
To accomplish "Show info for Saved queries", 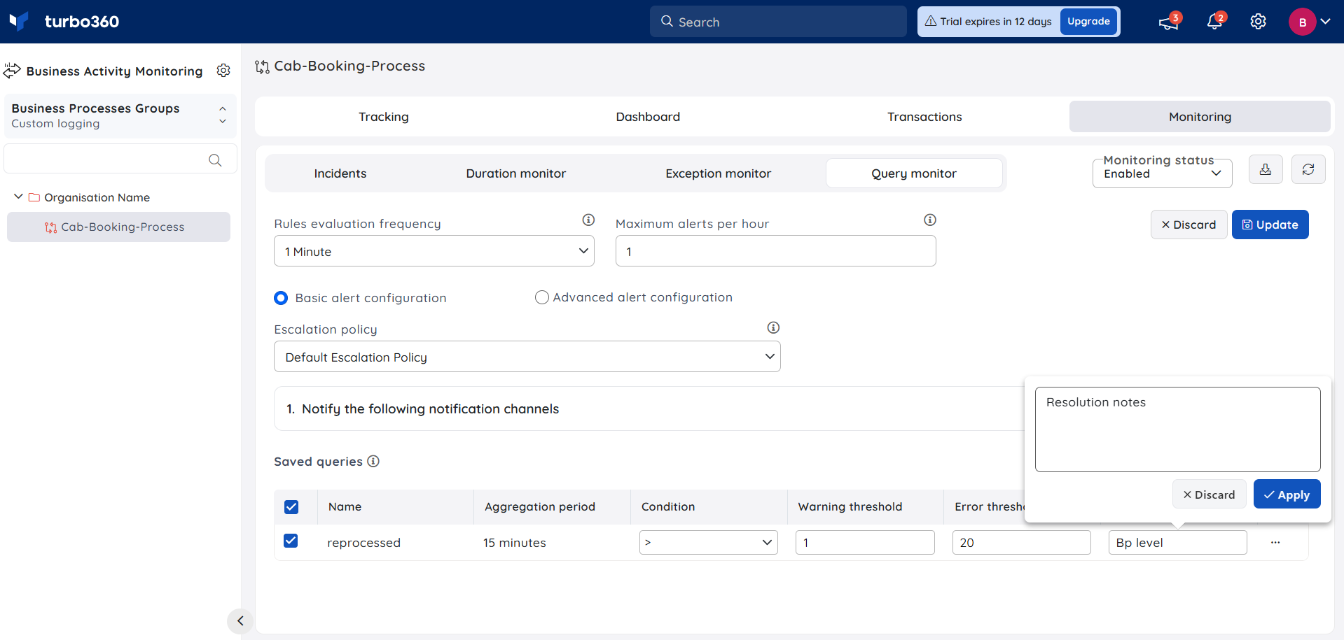I will 373,461.
